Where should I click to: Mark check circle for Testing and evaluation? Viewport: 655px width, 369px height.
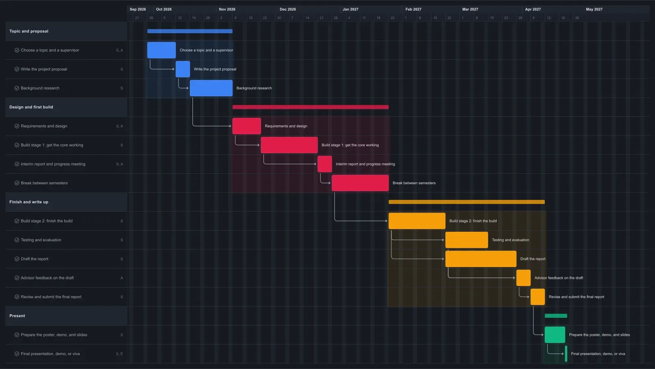[x=17, y=240]
